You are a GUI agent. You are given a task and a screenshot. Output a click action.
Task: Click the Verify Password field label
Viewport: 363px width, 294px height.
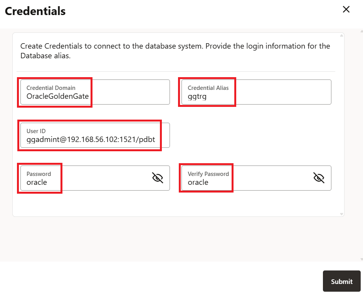(x=208, y=174)
